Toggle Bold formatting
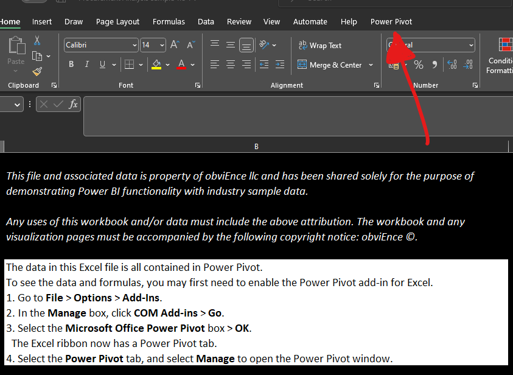The width and height of the screenshot is (513, 375). click(x=71, y=65)
